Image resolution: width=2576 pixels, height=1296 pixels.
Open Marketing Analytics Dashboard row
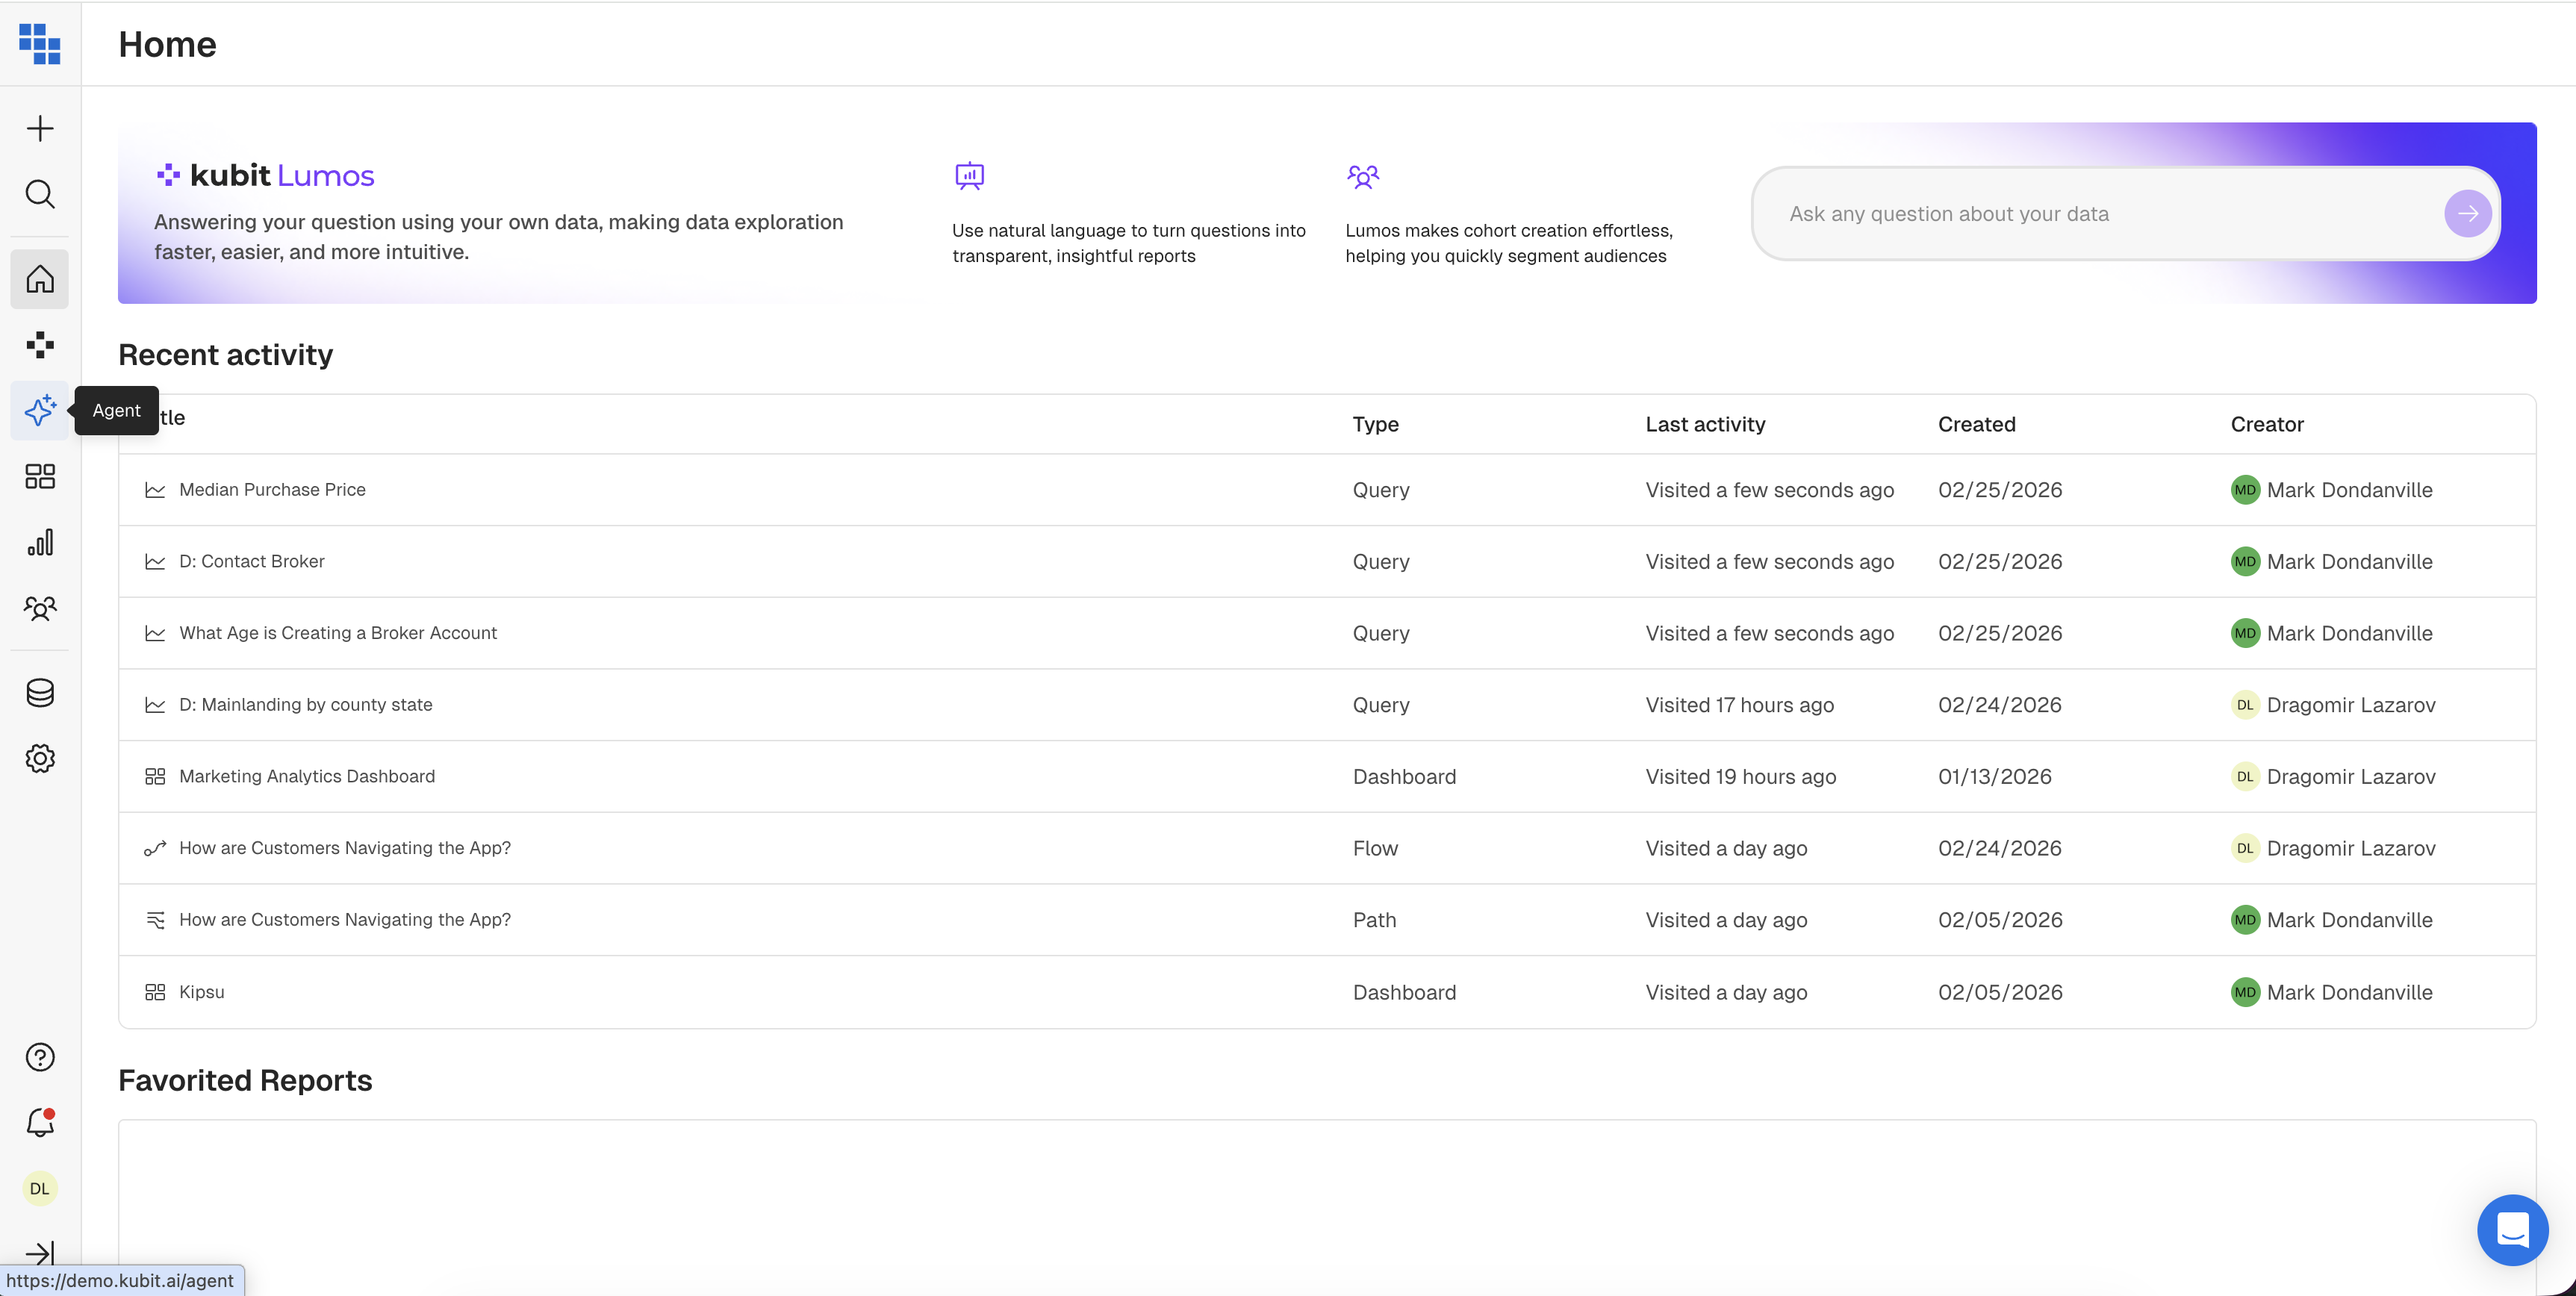pyautogui.click(x=306, y=776)
